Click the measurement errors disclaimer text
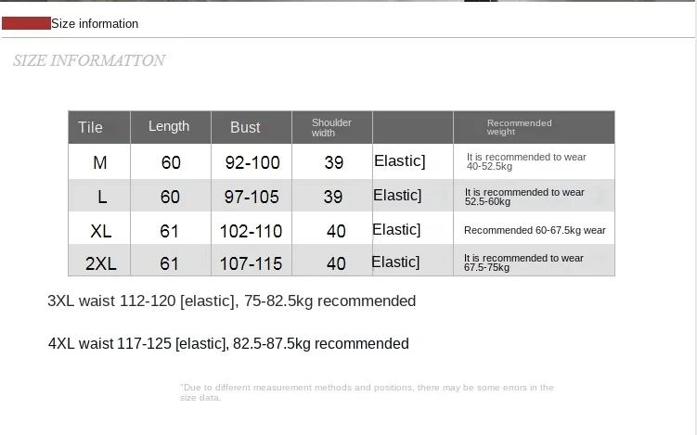 (x=367, y=392)
